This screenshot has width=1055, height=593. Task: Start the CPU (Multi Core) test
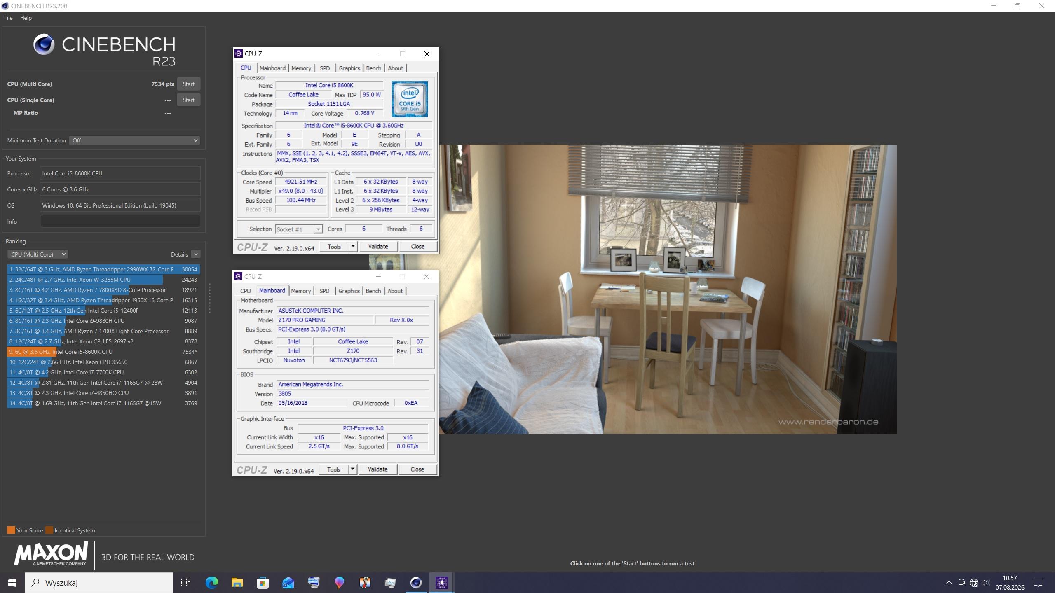tap(188, 84)
